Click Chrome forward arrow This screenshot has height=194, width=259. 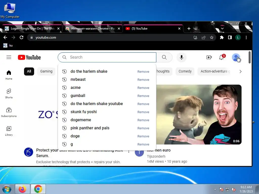13,37
